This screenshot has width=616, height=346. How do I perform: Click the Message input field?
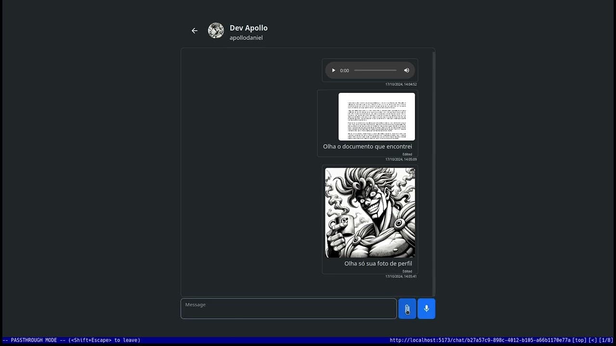pos(288,309)
